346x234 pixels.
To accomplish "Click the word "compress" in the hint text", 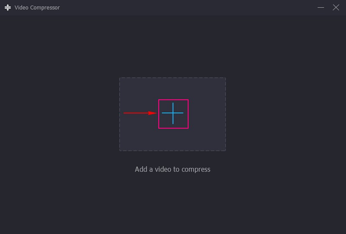I will click(196, 169).
